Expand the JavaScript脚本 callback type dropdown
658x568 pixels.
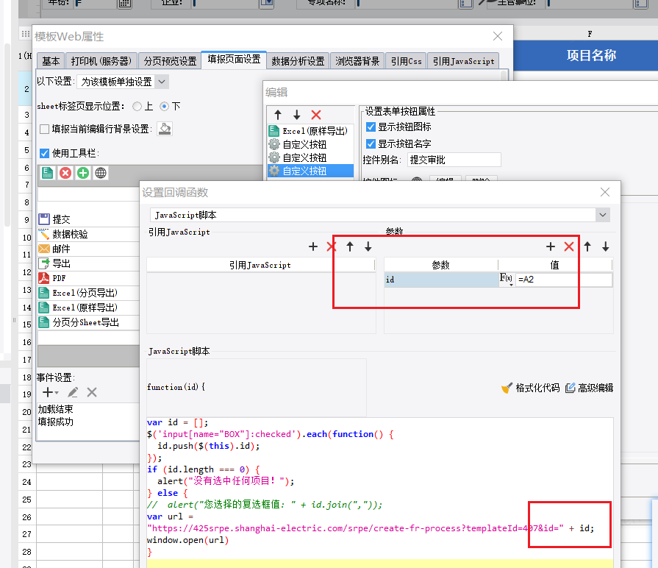tap(603, 215)
